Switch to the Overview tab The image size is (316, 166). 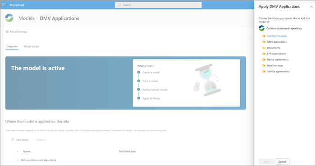tap(12, 46)
